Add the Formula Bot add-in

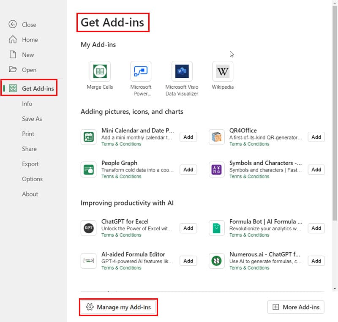[x=316, y=228]
